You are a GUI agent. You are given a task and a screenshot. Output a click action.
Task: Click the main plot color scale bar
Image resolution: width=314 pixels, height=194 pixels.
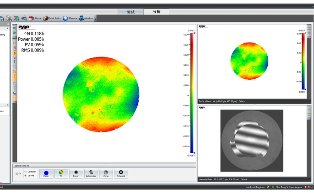tap(192, 94)
